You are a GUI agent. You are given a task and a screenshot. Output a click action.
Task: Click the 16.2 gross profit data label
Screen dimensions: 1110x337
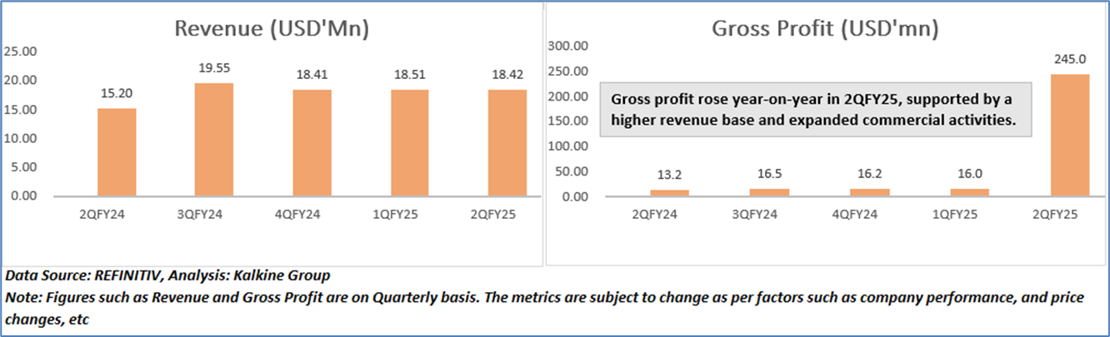[869, 174]
